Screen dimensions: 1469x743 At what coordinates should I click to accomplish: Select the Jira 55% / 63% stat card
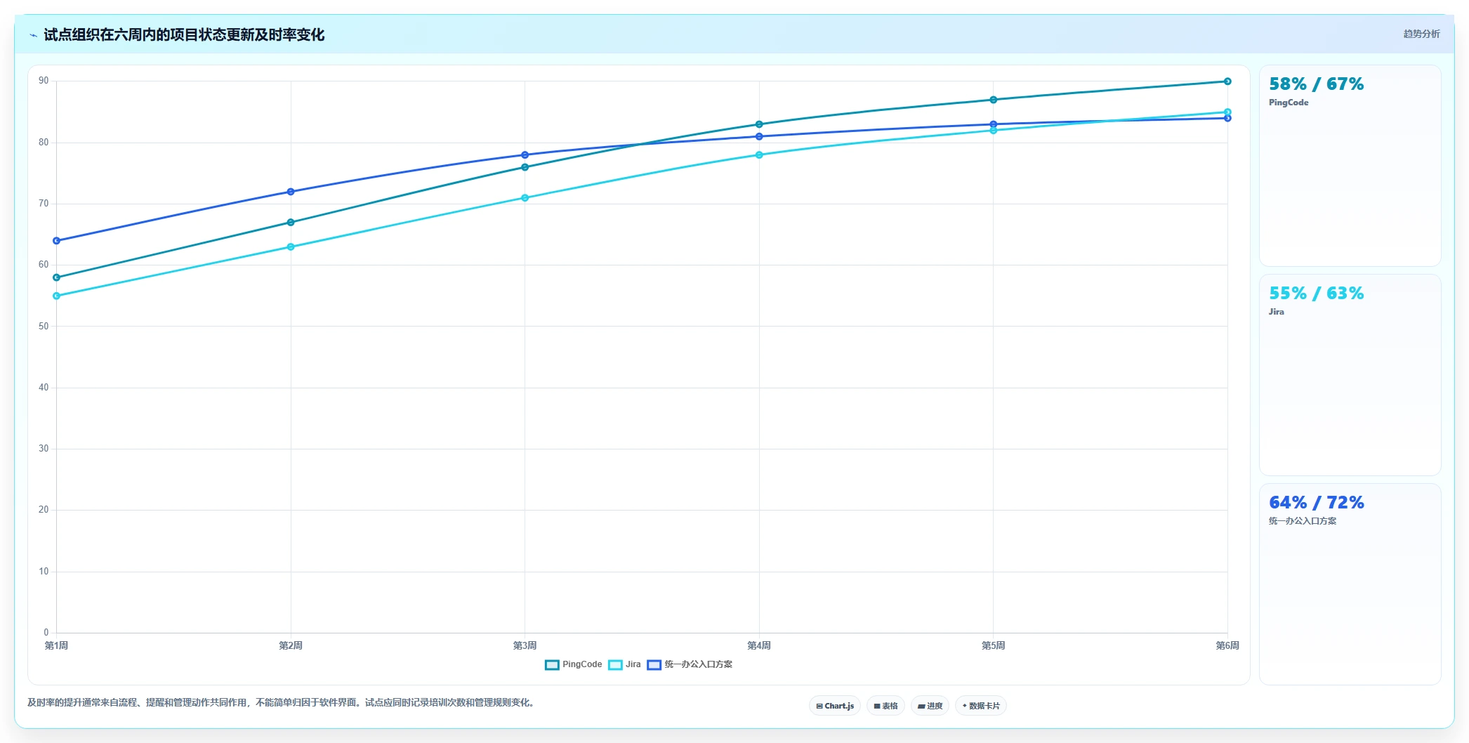1350,375
